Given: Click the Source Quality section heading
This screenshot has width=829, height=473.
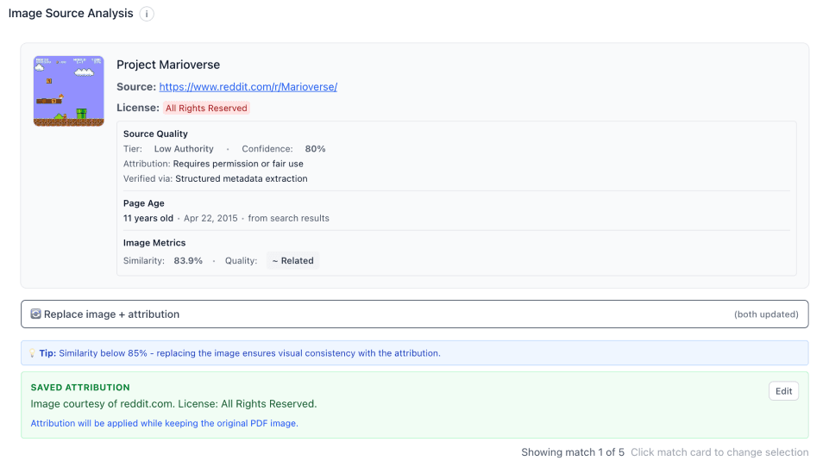Looking at the screenshot, I should (x=155, y=134).
